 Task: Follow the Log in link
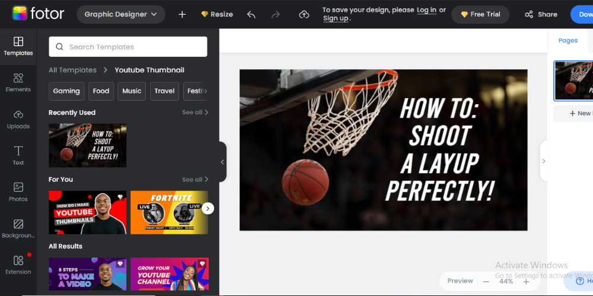(x=426, y=10)
